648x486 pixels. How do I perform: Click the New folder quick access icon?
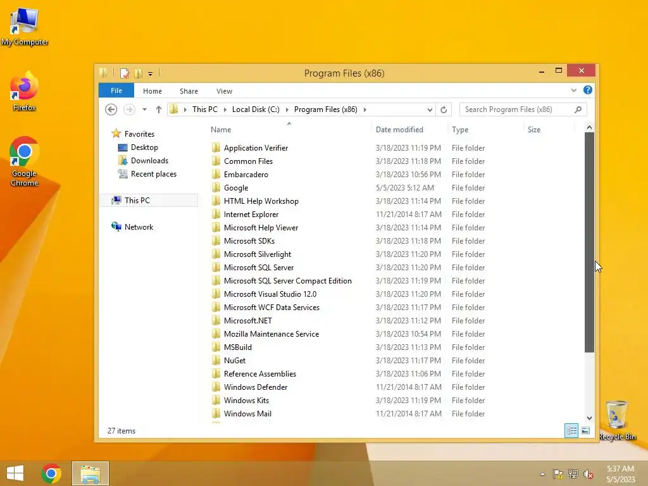[x=139, y=73]
